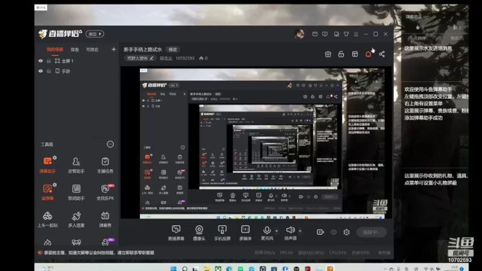This screenshot has height=271, width=482.
Task: Open the title bar skin icon
Action: tap(346, 34)
